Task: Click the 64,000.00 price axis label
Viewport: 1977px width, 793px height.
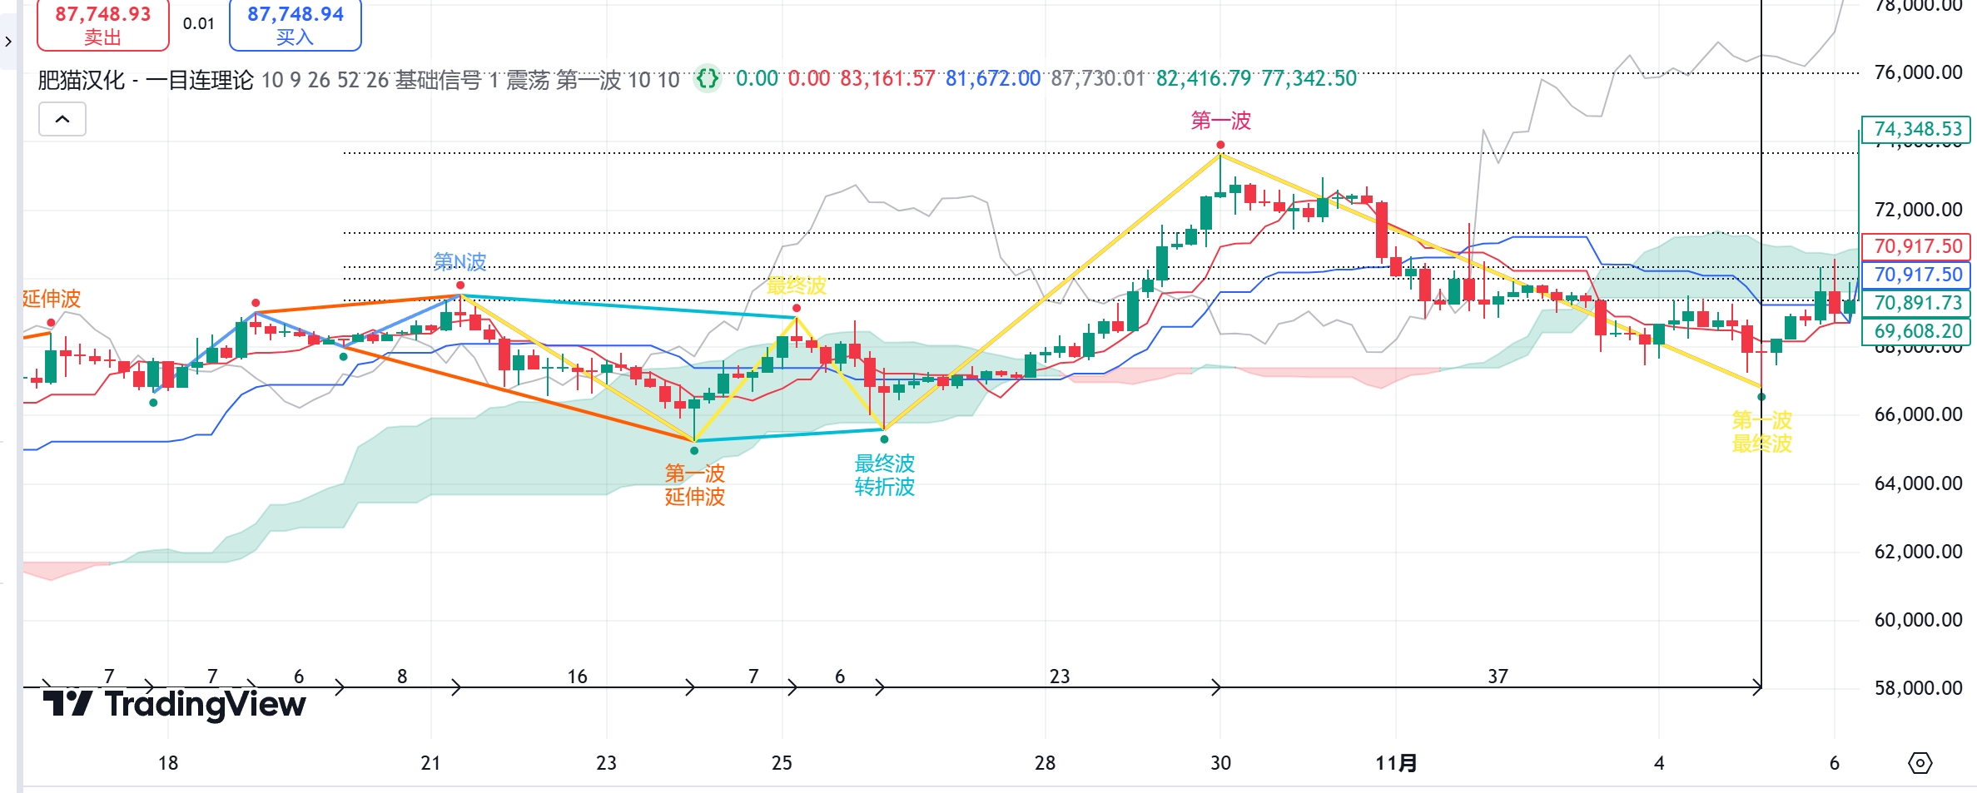Action: [x=1918, y=483]
